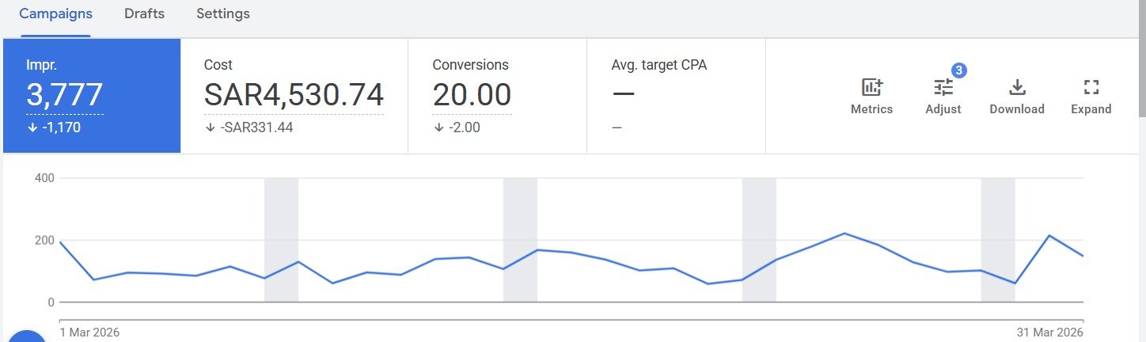Click the 20.00 conversions value

coord(472,95)
